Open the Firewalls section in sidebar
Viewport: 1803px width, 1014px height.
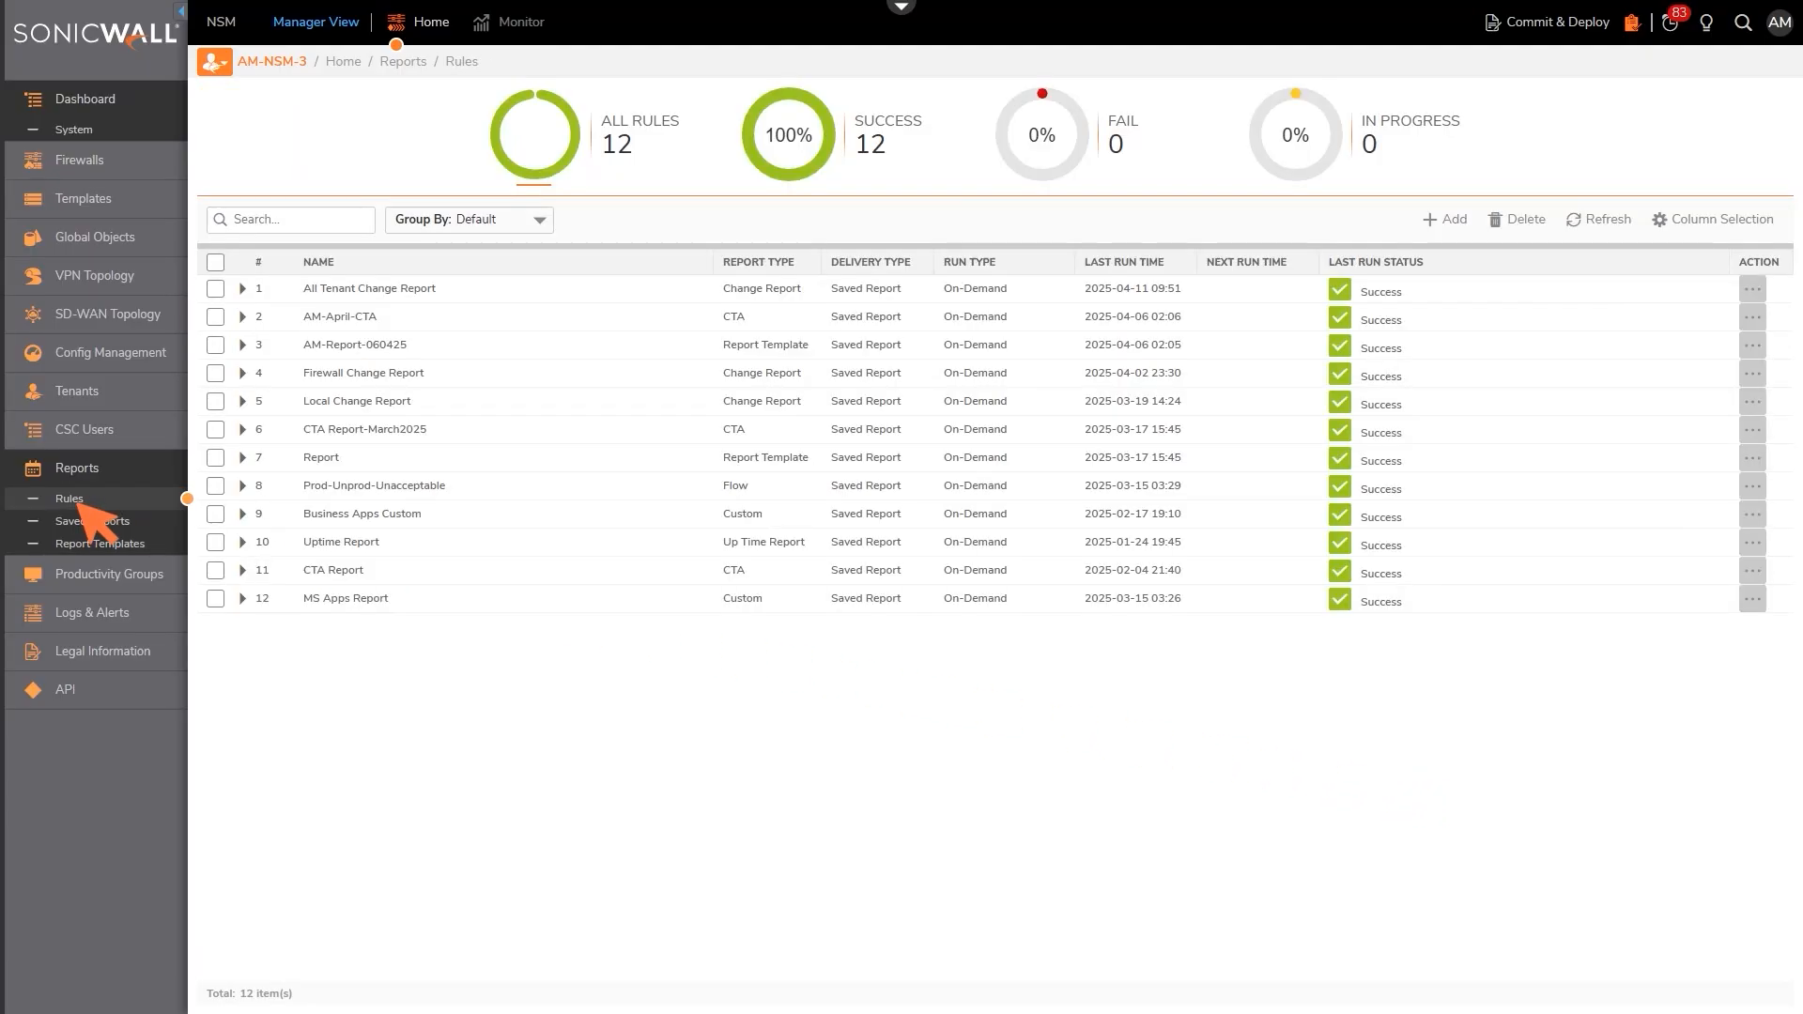coord(79,160)
